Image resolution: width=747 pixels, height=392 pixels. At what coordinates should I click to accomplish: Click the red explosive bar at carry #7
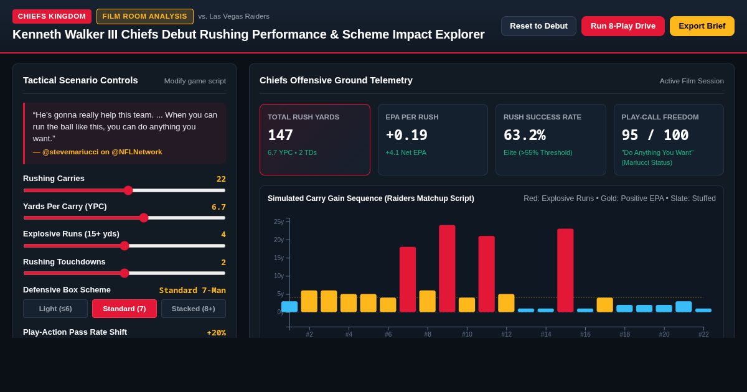[x=408, y=279]
